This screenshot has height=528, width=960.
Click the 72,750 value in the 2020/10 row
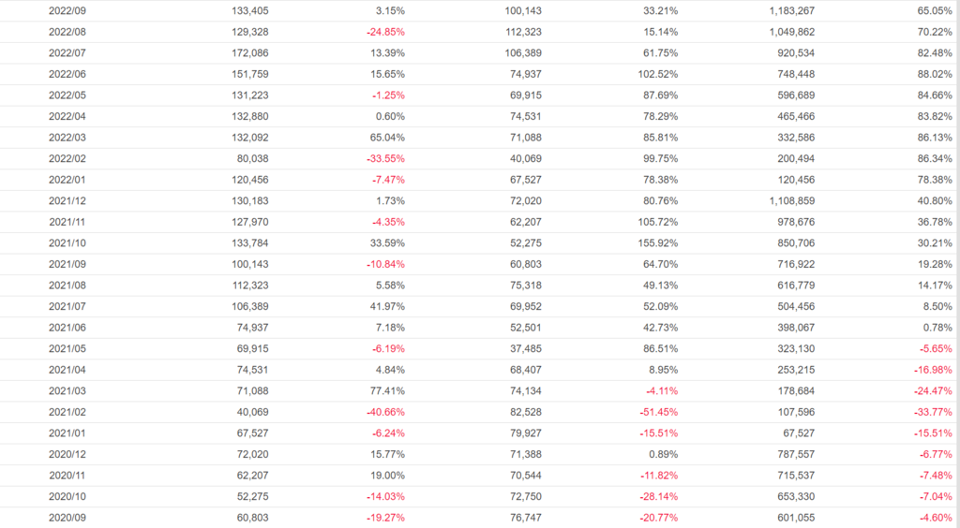[x=523, y=497]
